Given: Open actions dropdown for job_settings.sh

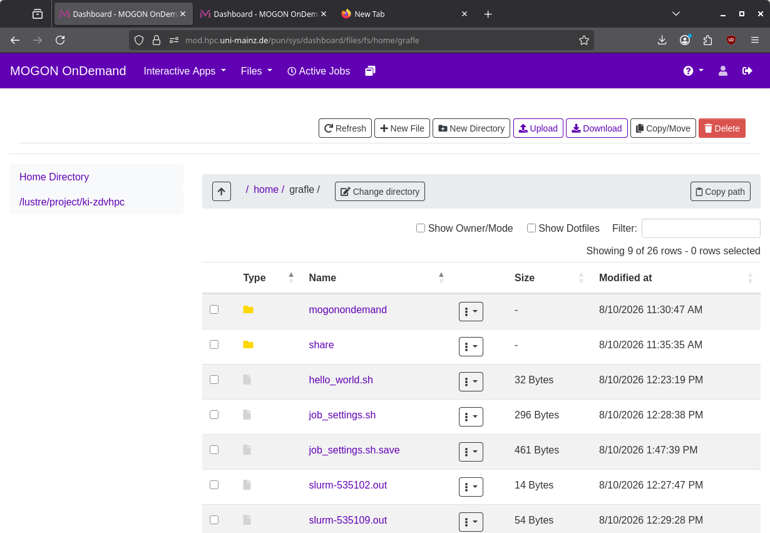Looking at the screenshot, I should point(471,417).
